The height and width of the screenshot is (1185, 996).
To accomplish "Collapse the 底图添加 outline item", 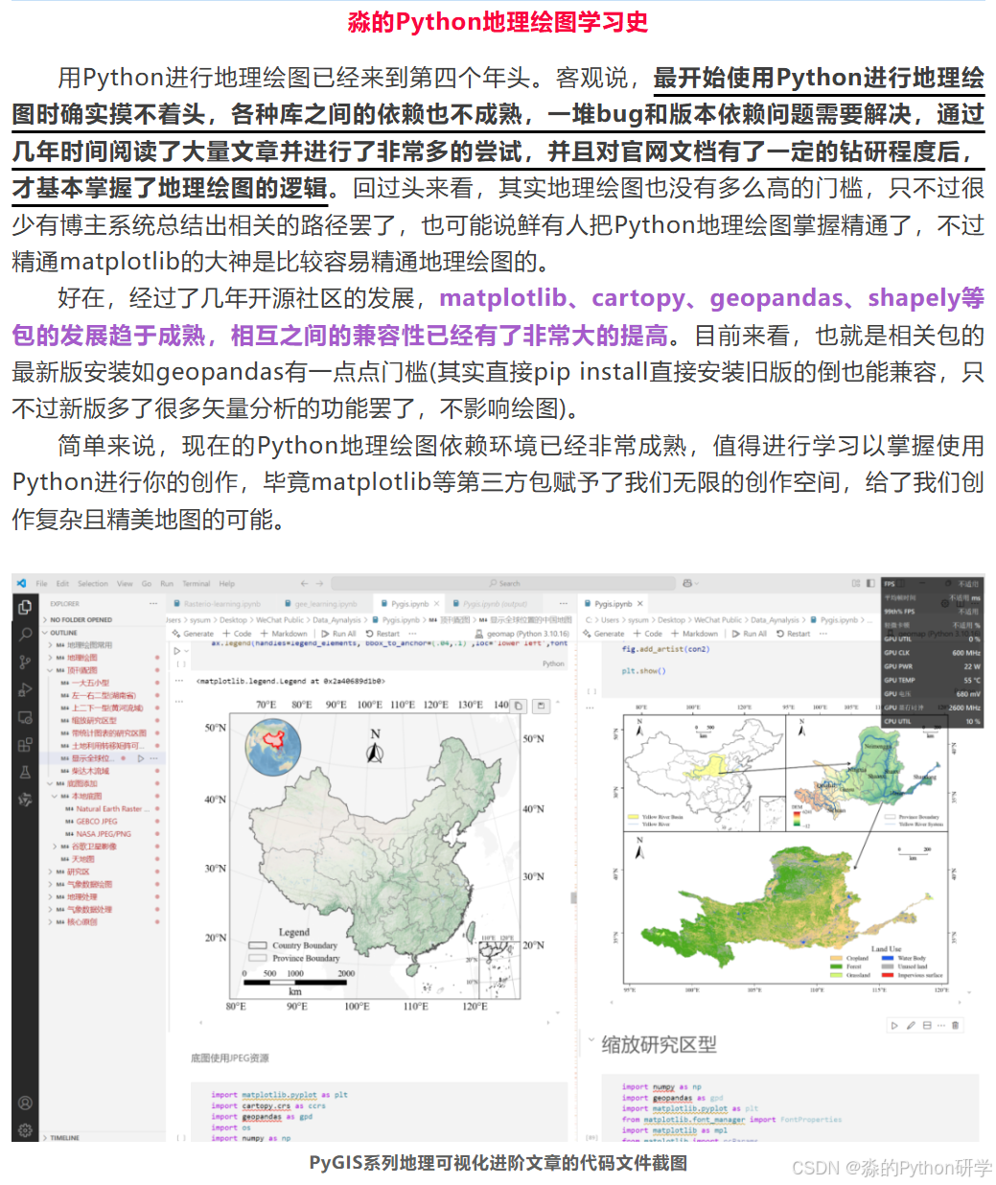I will tap(50, 783).
